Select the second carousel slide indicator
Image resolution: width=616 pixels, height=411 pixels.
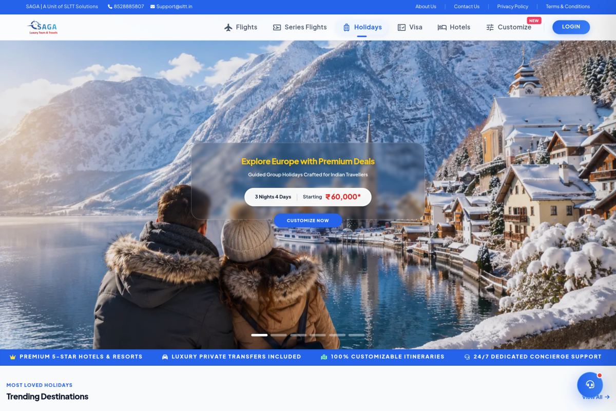click(x=279, y=335)
